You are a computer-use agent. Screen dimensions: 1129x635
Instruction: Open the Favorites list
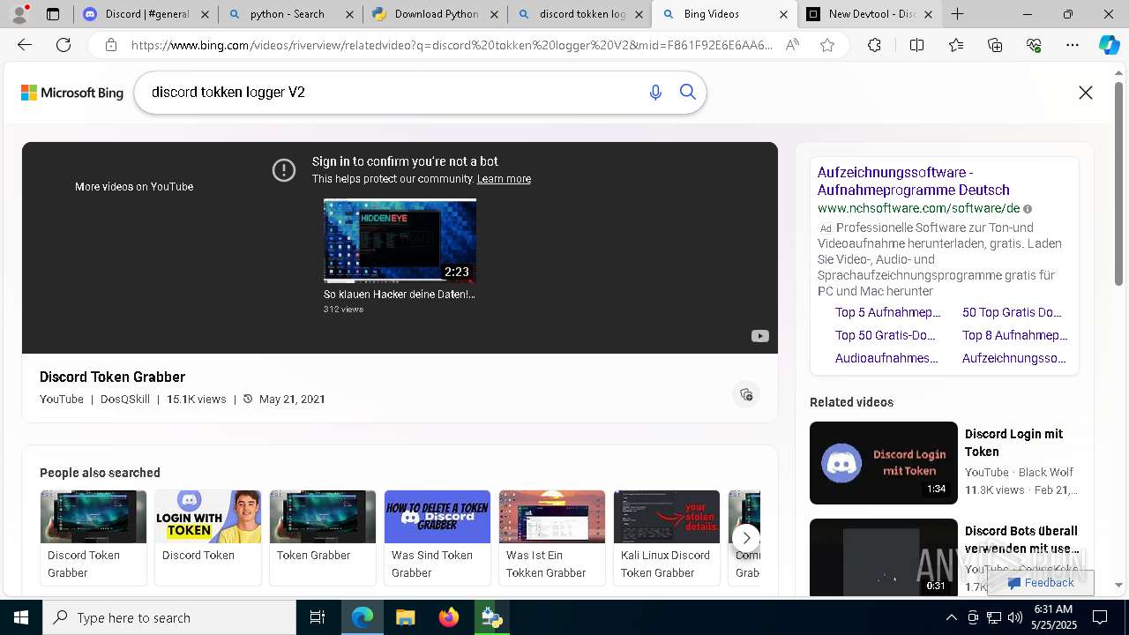point(956,45)
